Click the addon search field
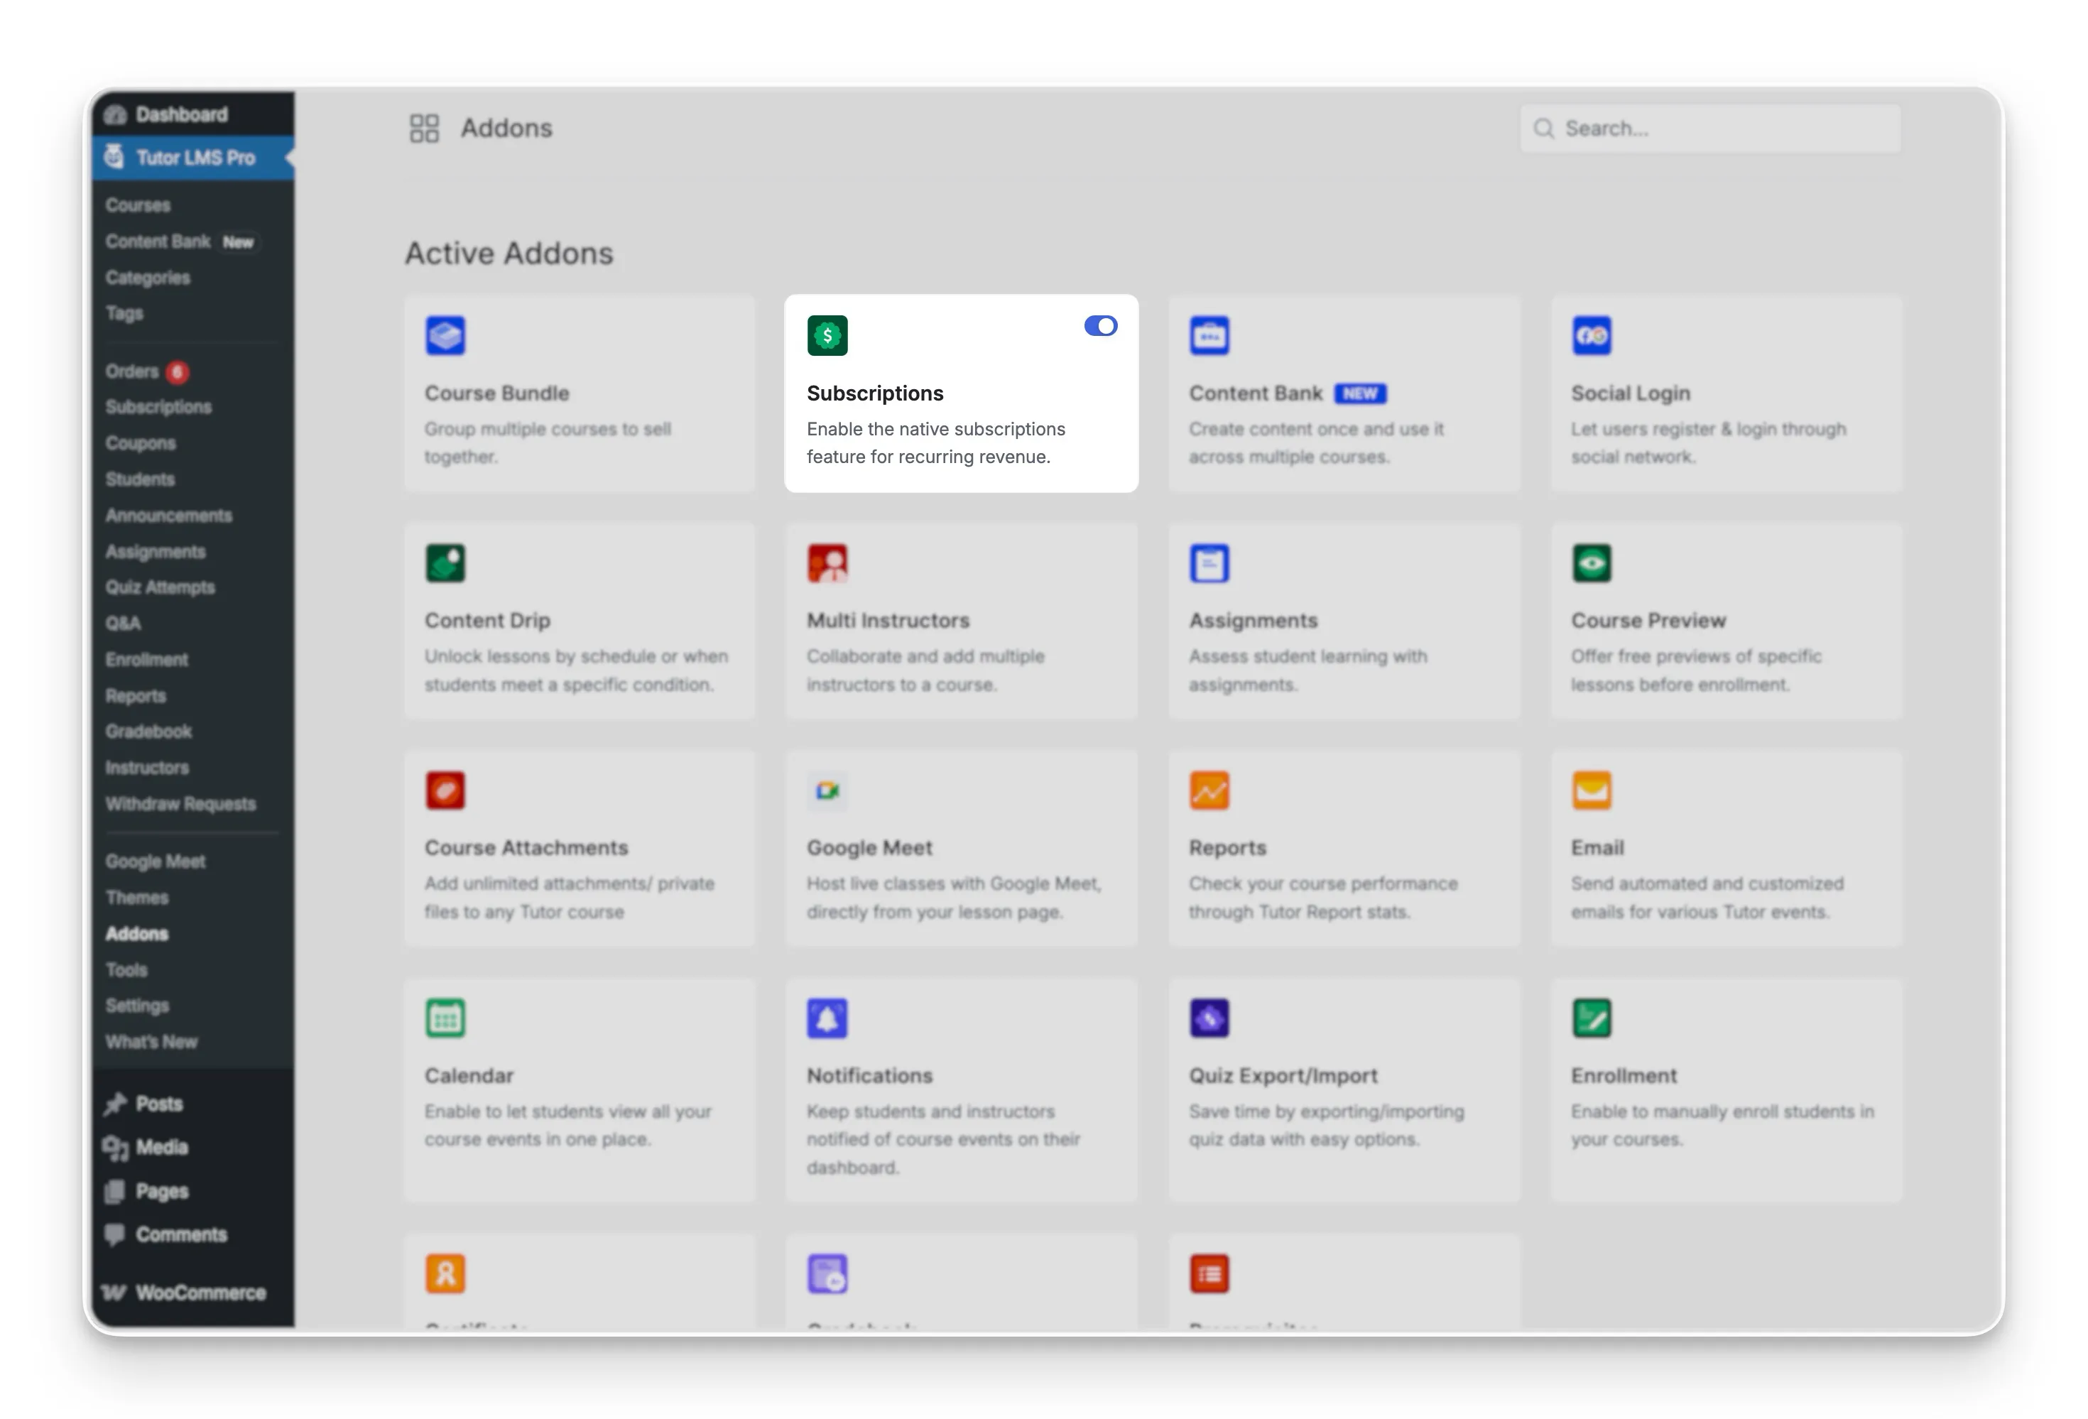The image size is (2088, 1419). [x=1707, y=129]
